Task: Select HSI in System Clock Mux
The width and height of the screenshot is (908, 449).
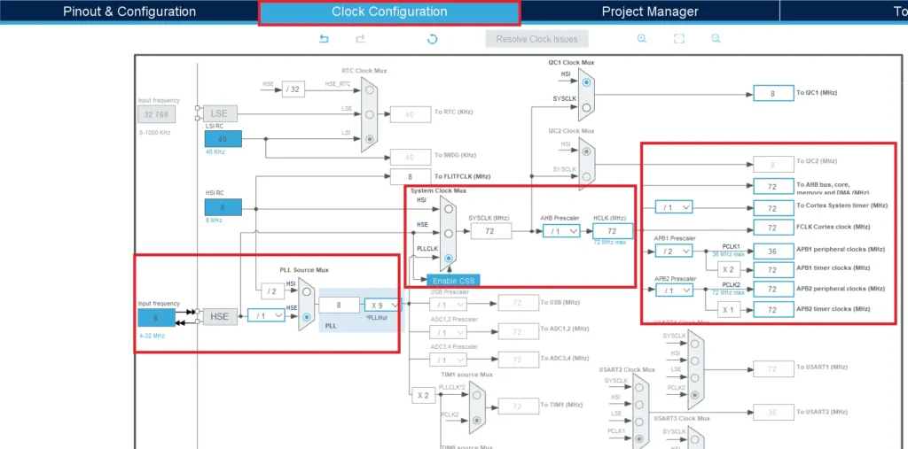Action: click(448, 209)
